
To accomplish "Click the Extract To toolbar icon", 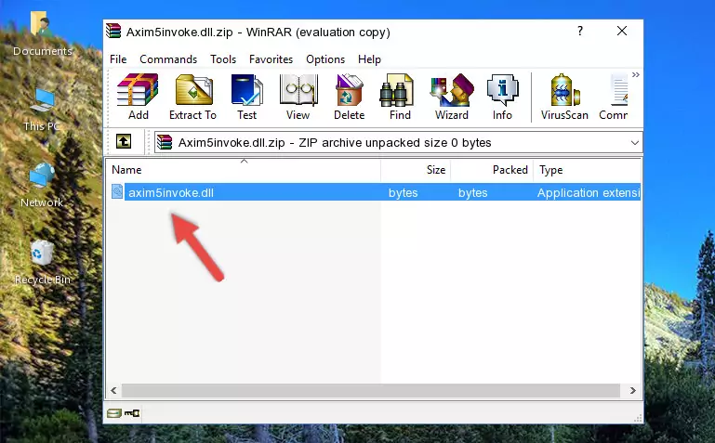I will tap(192, 97).
